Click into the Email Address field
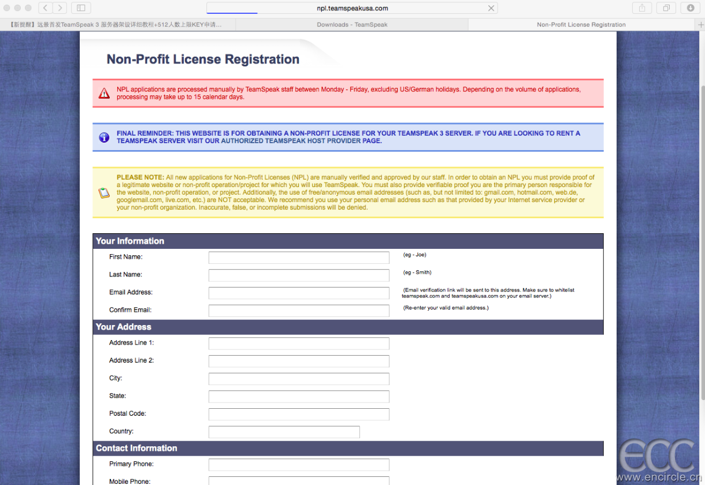The width and height of the screenshot is (705, 485). [x=299, y=293]
